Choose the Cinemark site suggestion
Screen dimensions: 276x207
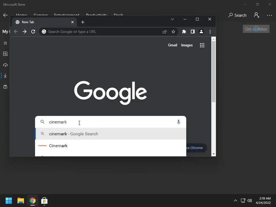111,146
